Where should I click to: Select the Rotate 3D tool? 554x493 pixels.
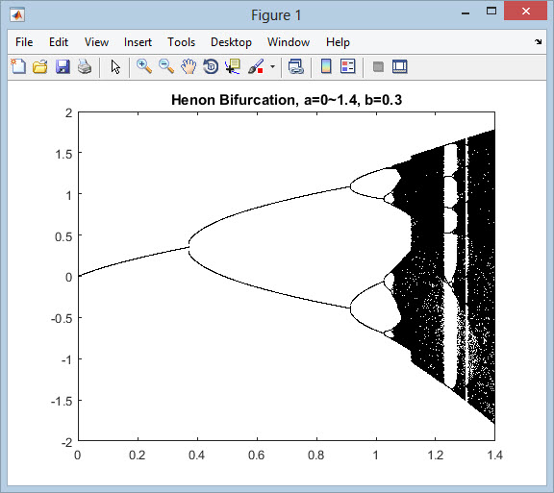click(x=211, y=66)
